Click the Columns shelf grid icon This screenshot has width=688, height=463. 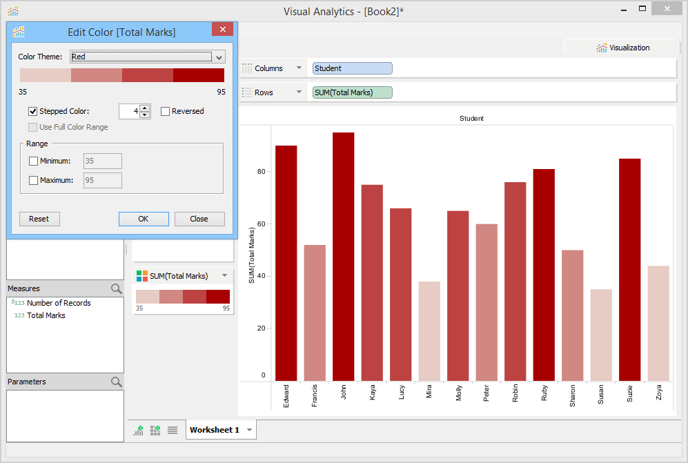click(x=247, y=68)
